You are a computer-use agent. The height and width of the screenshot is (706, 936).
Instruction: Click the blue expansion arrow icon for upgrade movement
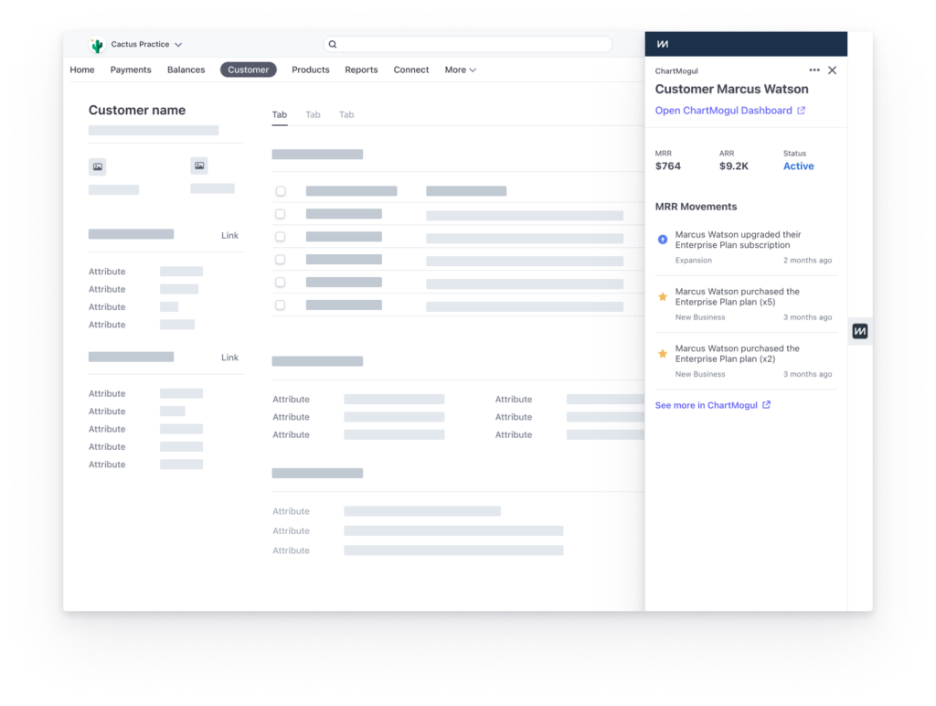tap(663, 240)
